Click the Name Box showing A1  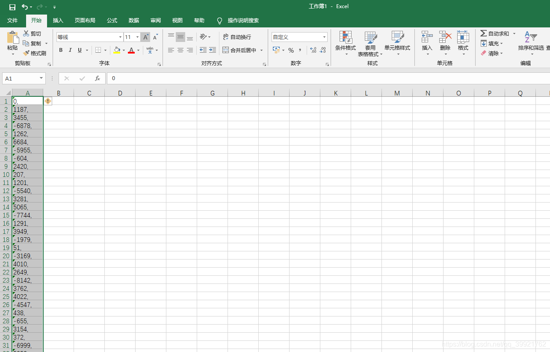click(x=24, y=78)
